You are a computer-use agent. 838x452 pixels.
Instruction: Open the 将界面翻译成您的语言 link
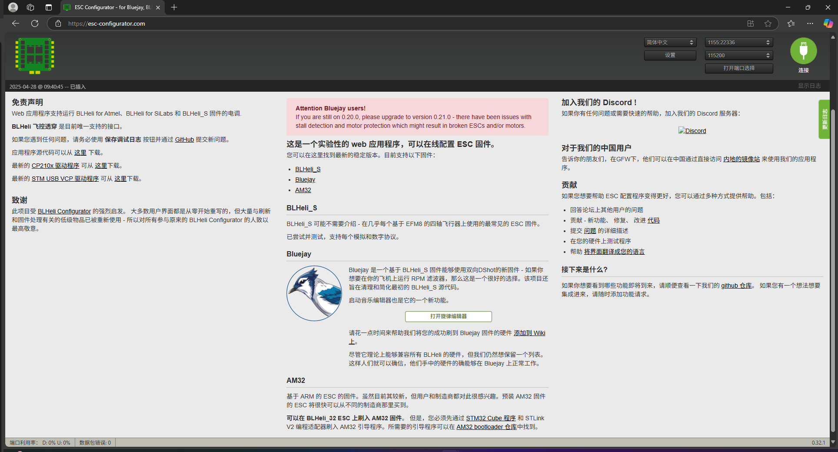(x=614, y=252)
